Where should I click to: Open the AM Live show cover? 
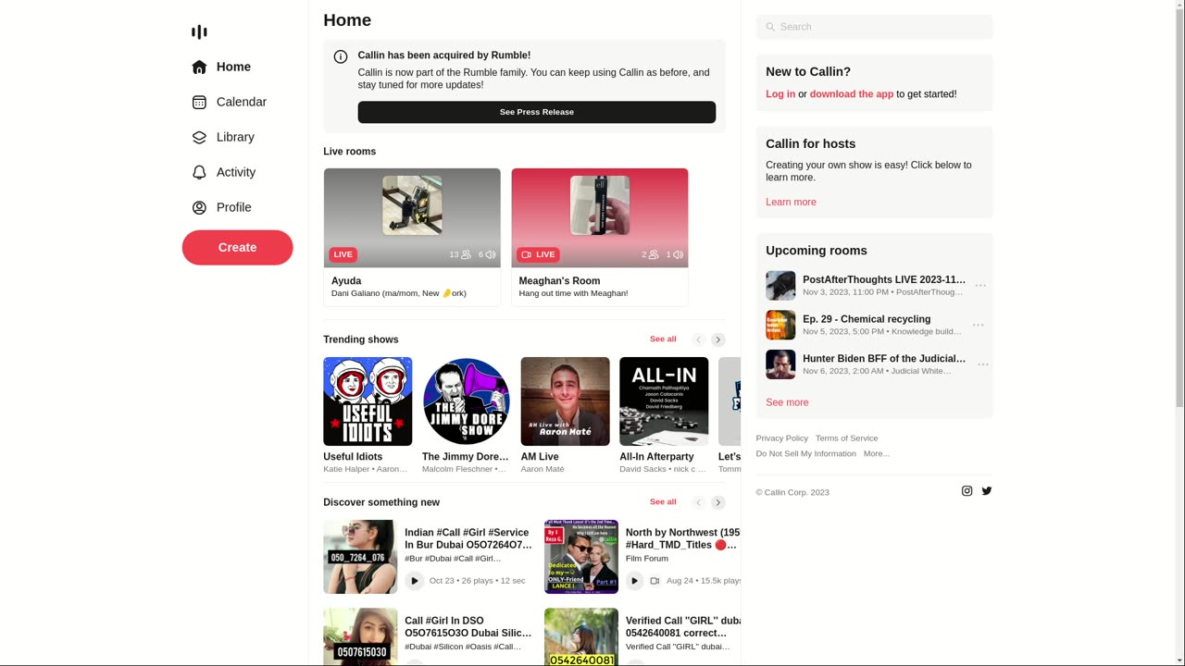pos(566,401)
